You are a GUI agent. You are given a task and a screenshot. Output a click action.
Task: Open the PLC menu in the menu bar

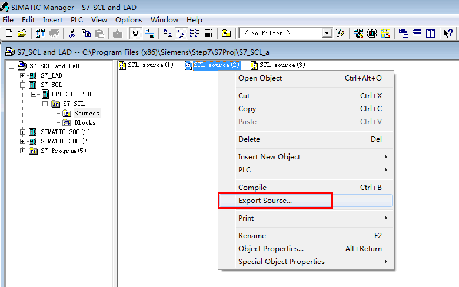point(76,20)
